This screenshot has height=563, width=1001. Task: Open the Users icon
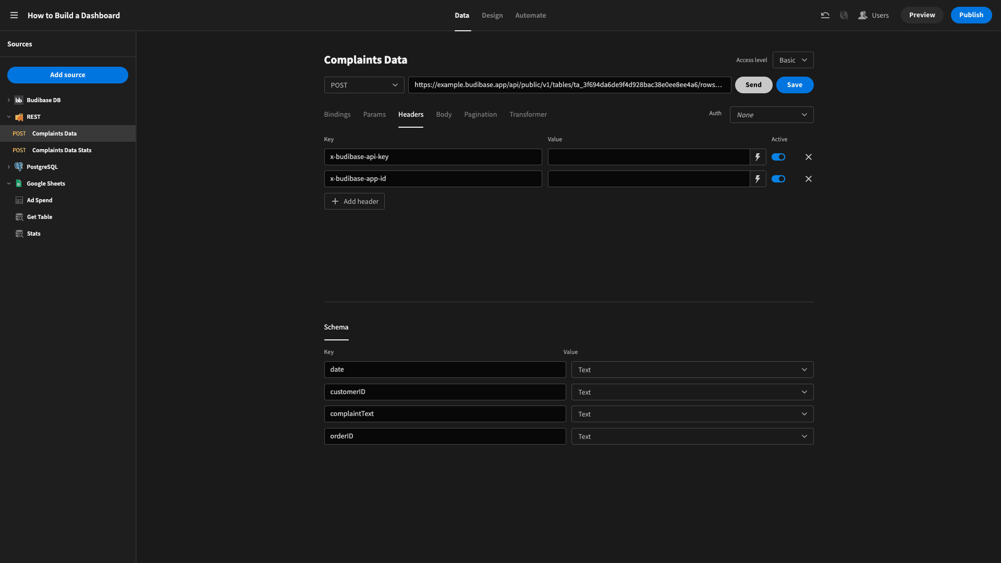click(863, 15)
